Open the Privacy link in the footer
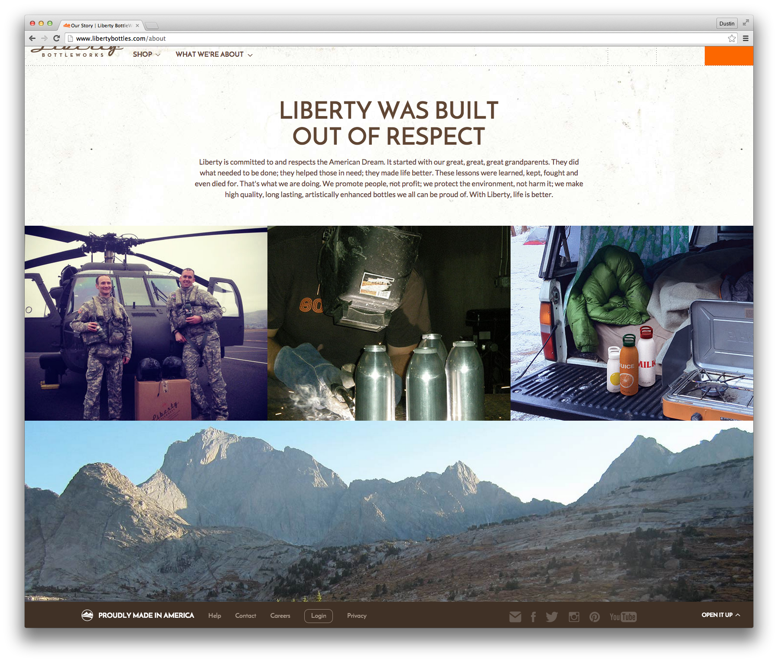This screenshot has width=778, height=662. pyautogui.click(x=357, y=616)
